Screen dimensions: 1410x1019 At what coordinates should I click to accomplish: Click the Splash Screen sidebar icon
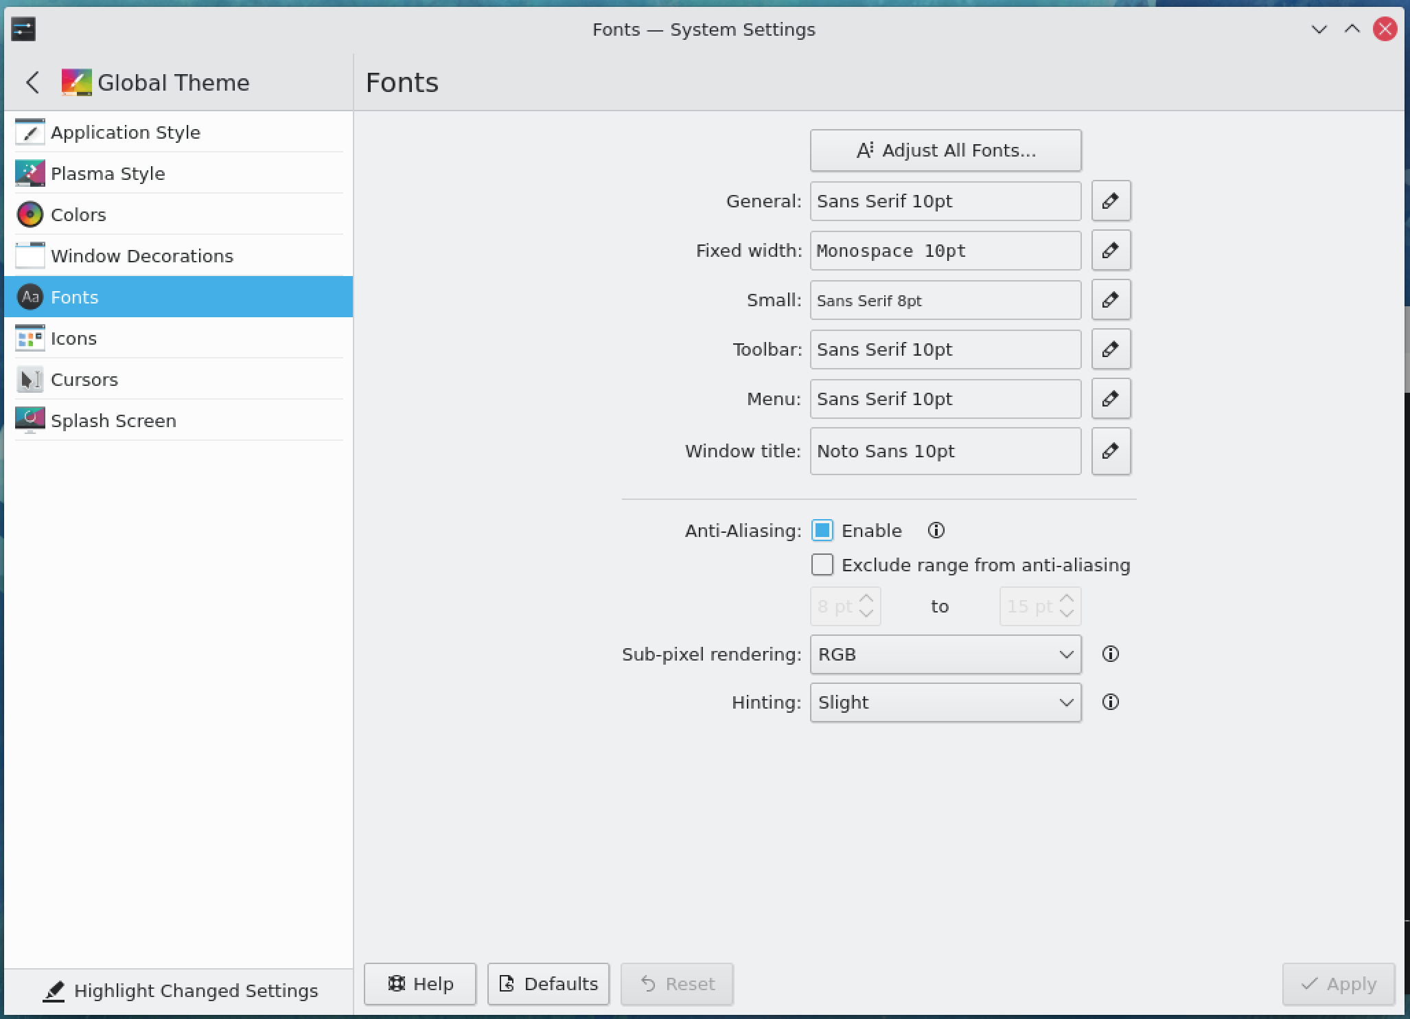(x=30, y=421)
